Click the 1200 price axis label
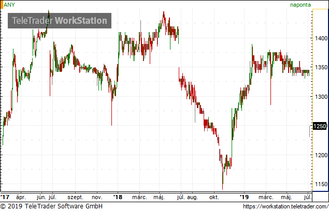329x211 pixels. click(x=321, y=155)
